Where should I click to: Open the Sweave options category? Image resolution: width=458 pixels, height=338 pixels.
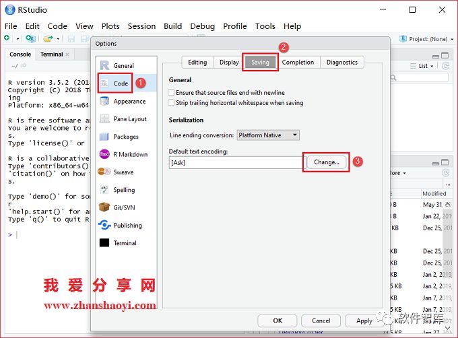[126, 172]
